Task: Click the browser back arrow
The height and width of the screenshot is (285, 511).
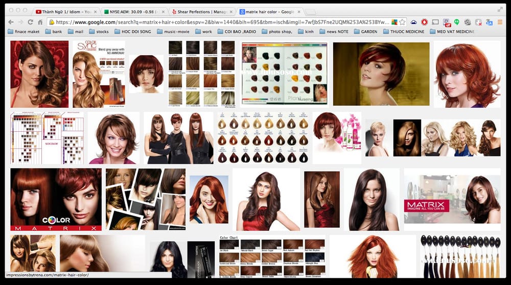Action: 10,22
